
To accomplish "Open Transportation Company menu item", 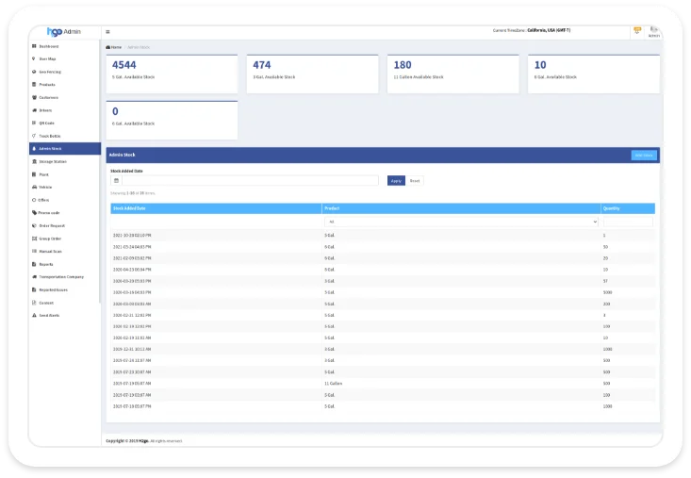I will pos(61,277).
